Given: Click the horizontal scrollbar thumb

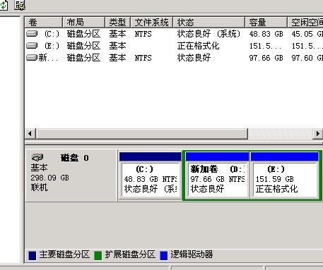Looking at the screenshot, I should (x=142, y=134).
